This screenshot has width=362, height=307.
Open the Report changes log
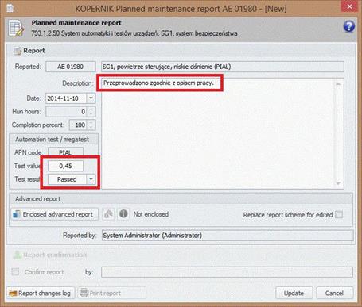click(x=41, y=293)
